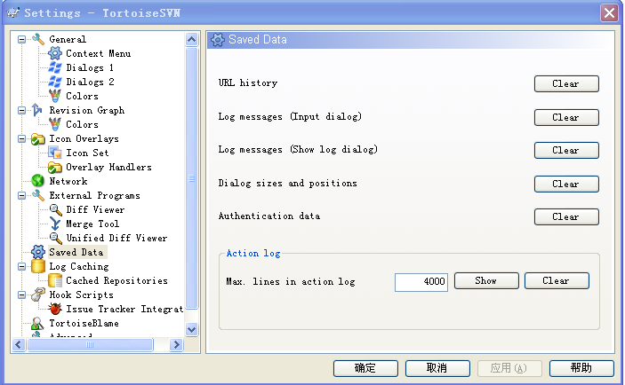Click the tree scroll down arrow
625x385 pixels.
tap(192, 330)
